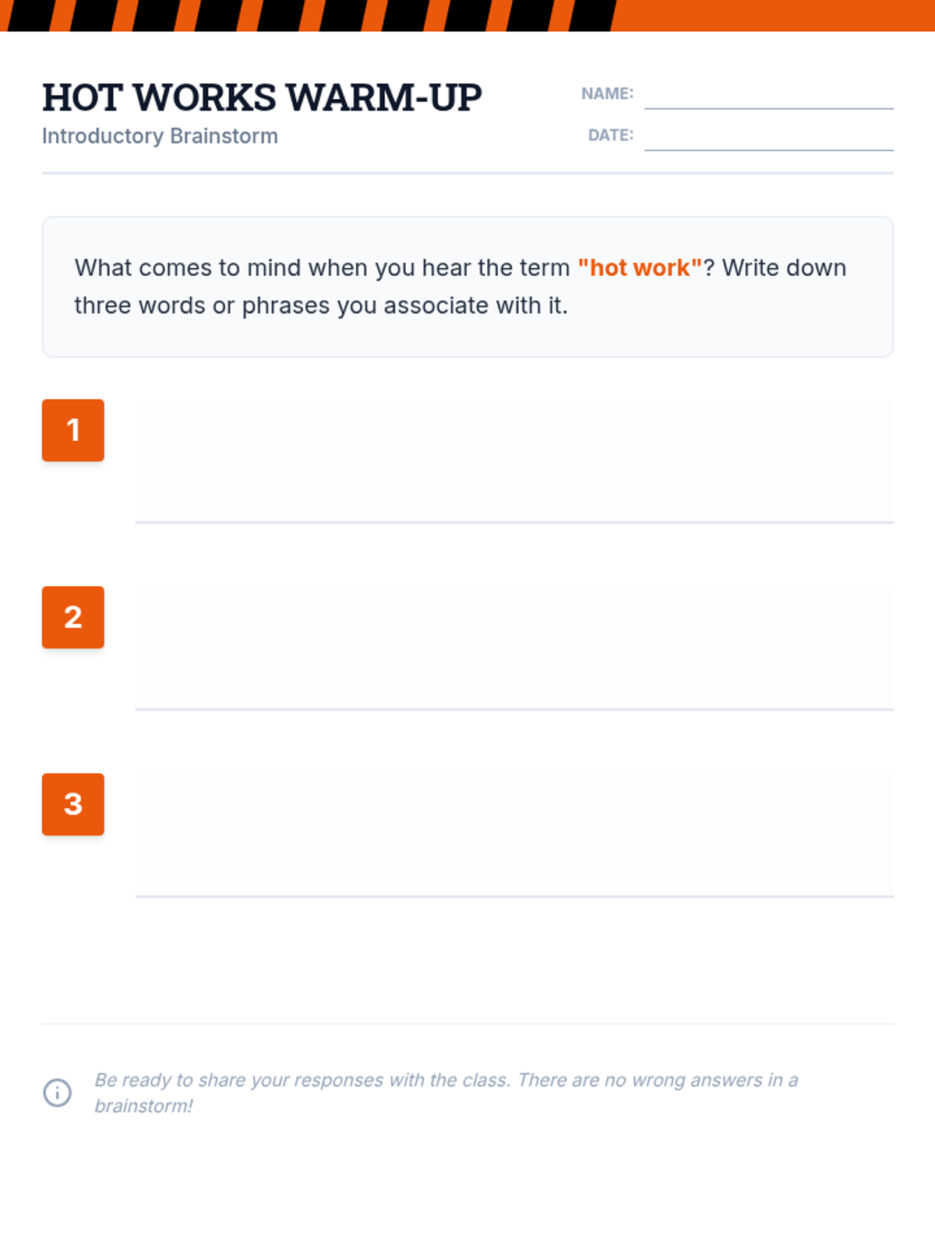Click the info circle icon
The image size is (935, 1247).
[57, 1092]
